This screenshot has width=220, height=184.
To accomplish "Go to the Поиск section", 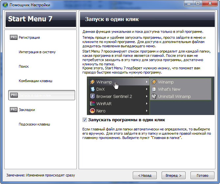I will point(24,66).
